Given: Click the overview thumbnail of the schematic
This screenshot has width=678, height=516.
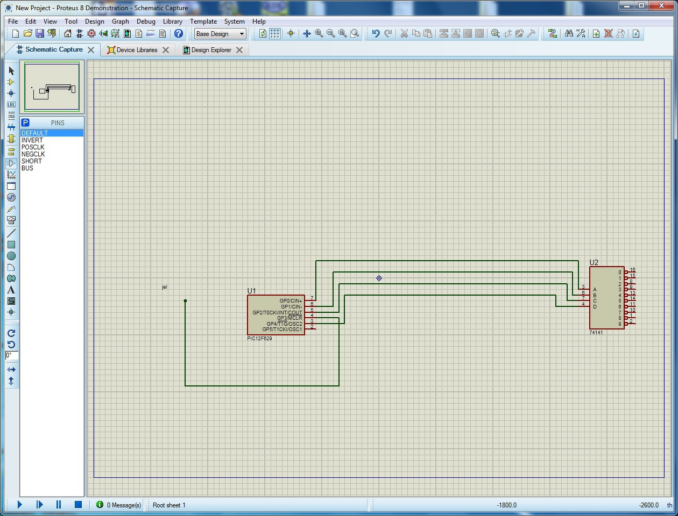Looking at the screenshot, I should point(52,87).
